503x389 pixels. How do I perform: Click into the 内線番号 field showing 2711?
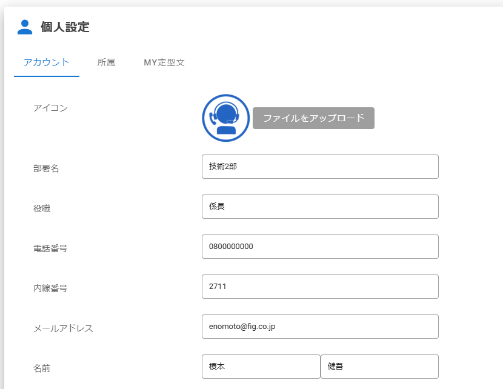[x=319, y=287]
